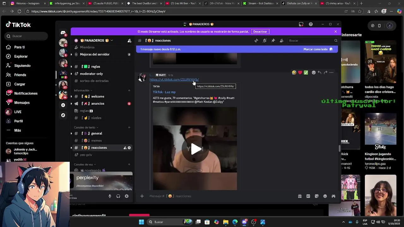The width and height of the screenshot is (404, 227).
Task: Add red heart reaction to message
Action: [300, 73]
